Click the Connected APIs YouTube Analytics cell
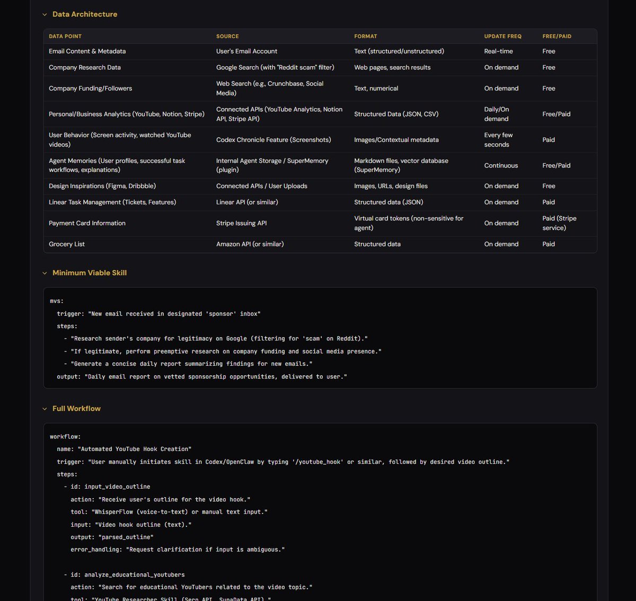Screen dimensions: 636x601 point(279,114)
